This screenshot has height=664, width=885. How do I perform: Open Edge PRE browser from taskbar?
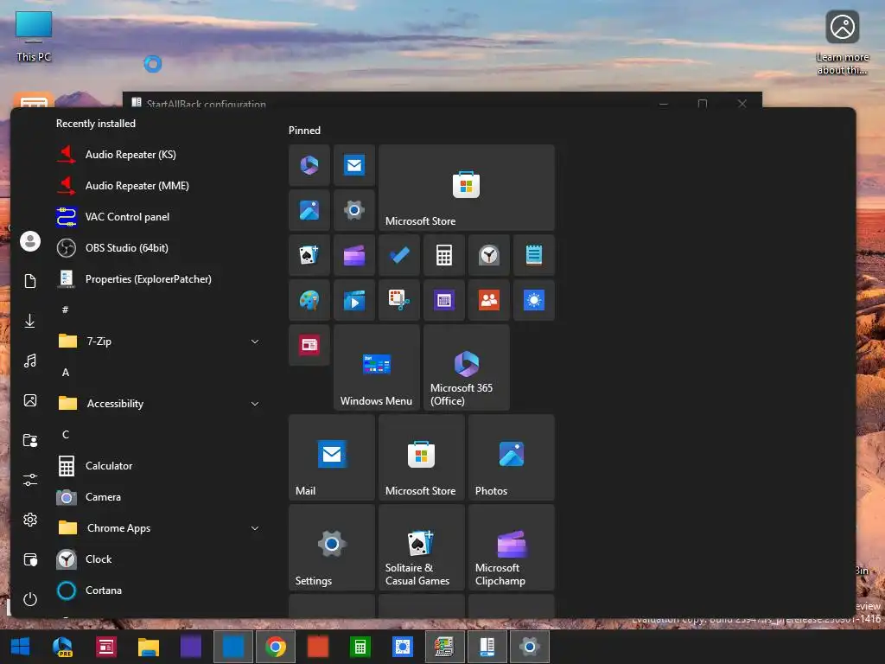[62, 647]
